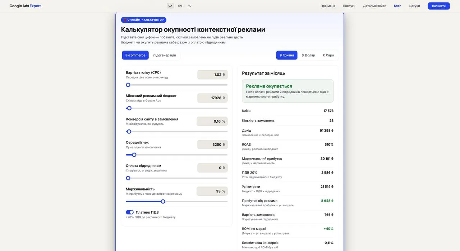Switch site language to EN

[180, 6]
